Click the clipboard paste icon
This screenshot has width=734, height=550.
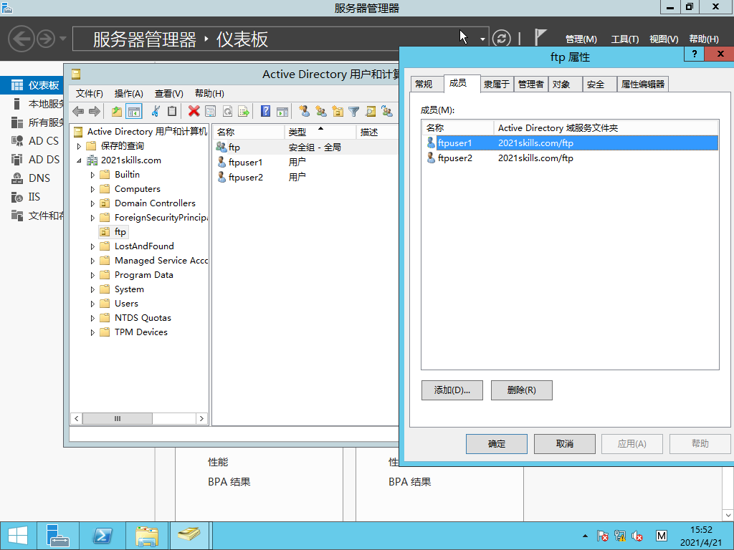click(x=172, y=111)
